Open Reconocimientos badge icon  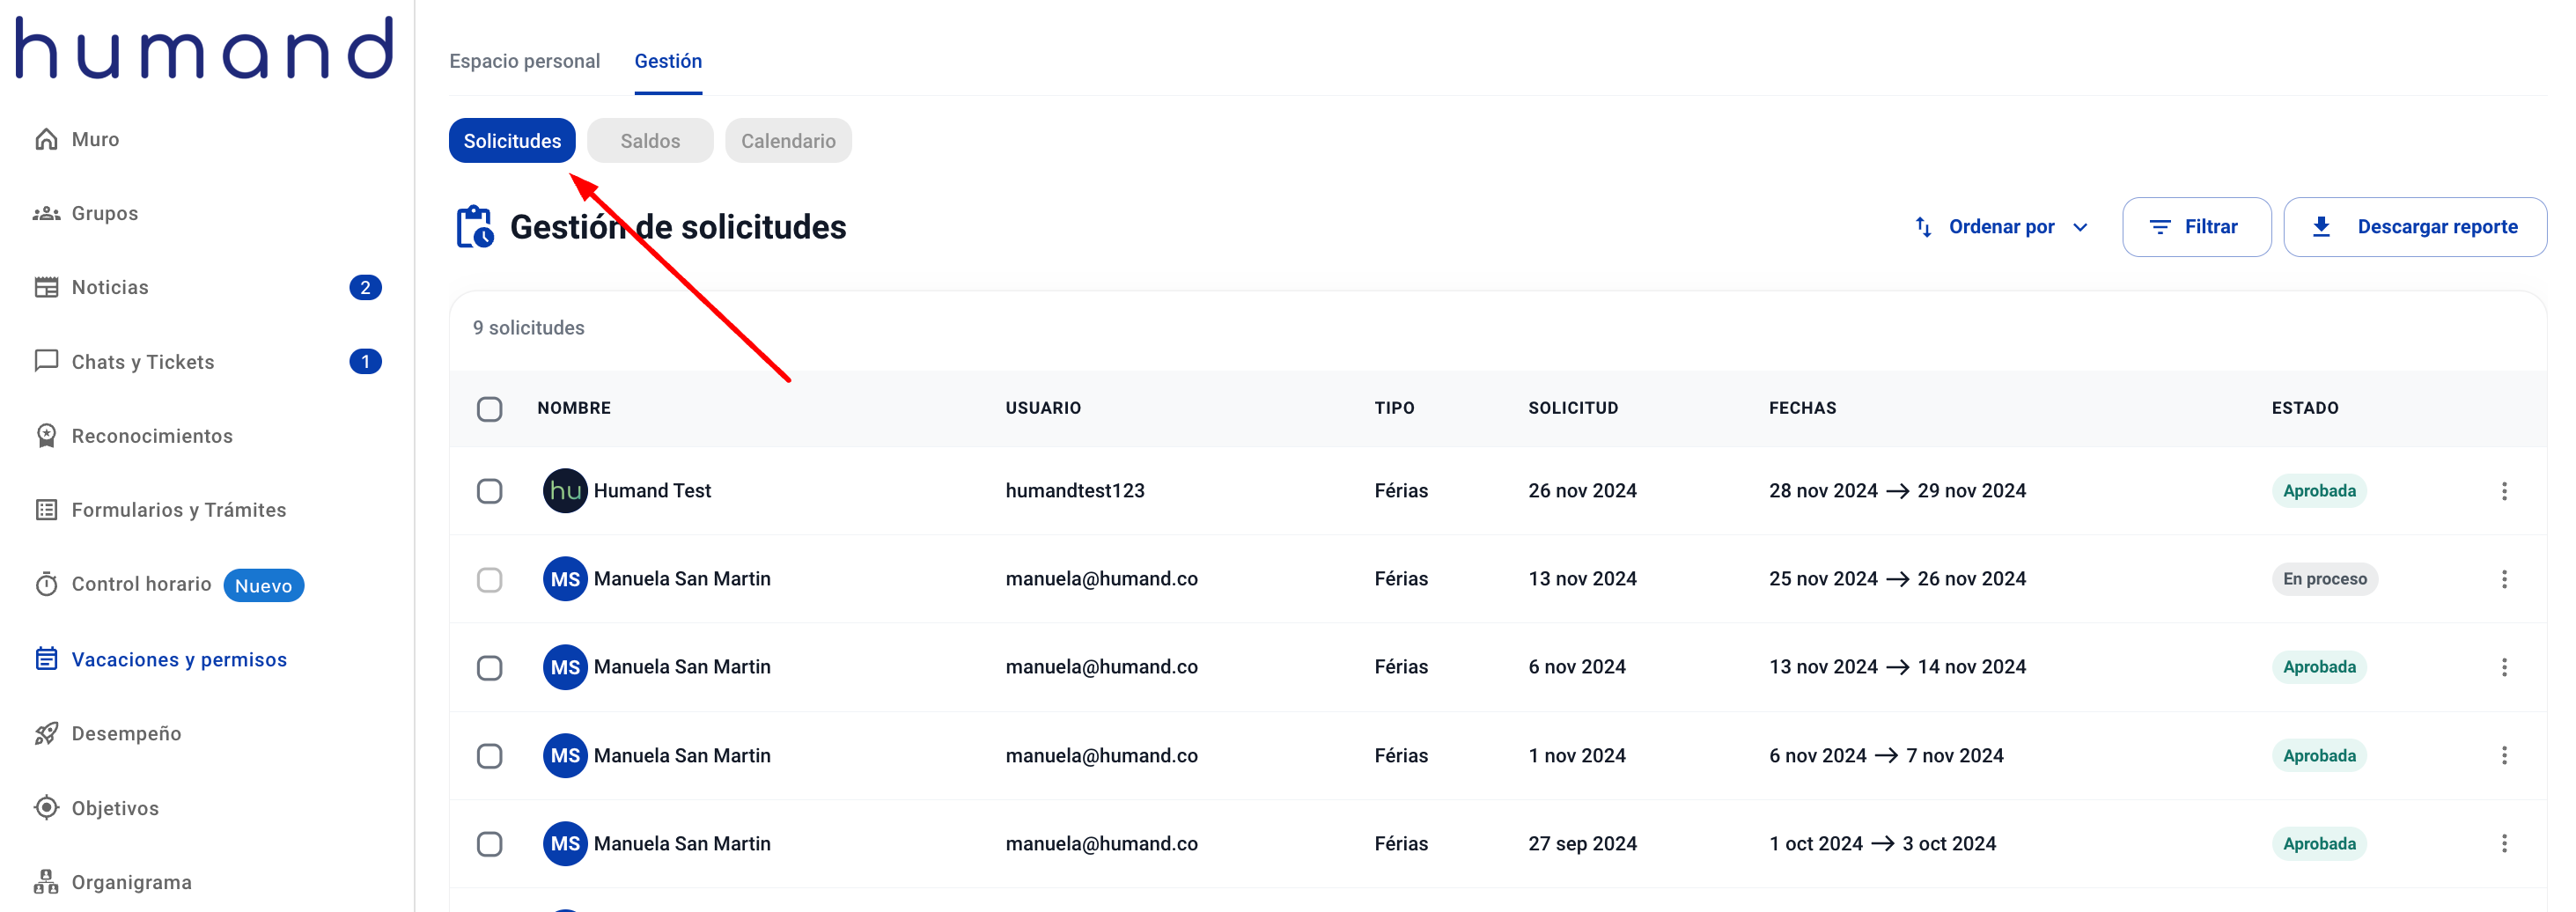click(x=46, y=436)
